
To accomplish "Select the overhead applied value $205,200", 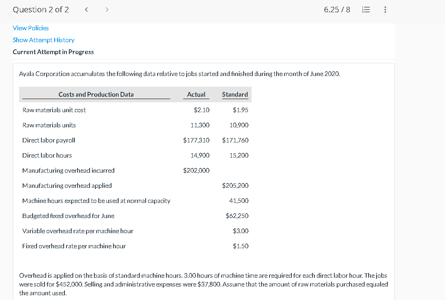I will pos(235,186).
